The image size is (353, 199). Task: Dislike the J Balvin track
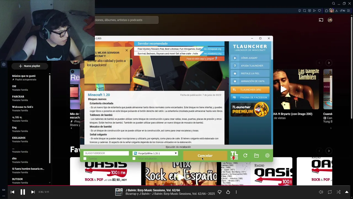tap(220, 192)
